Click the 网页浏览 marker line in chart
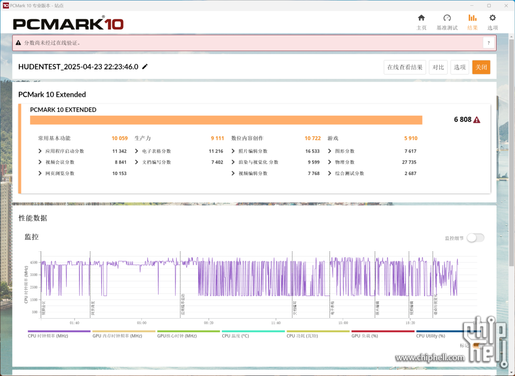Screen dimensions: 515x376 tap(90, 284)
